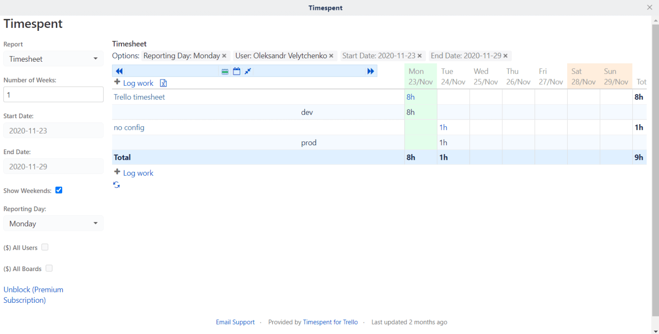Refresh the timesheet with the refresh icon
The image size is (659, 334).
pos(116,184)
